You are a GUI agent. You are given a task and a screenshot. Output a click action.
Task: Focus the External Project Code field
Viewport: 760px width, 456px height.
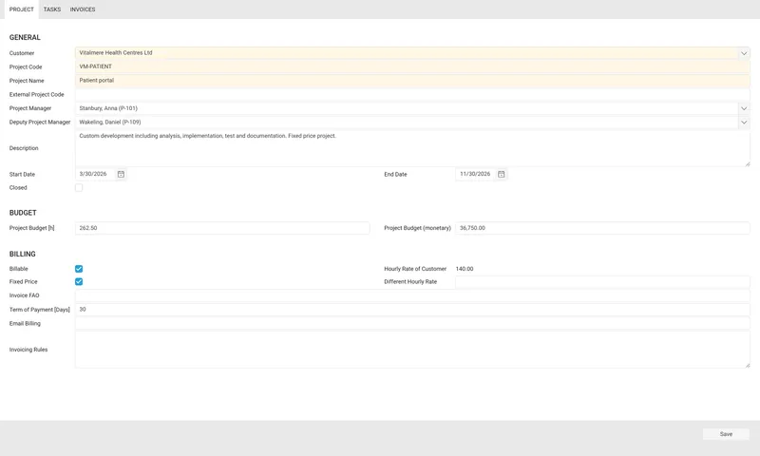point(412,94)
